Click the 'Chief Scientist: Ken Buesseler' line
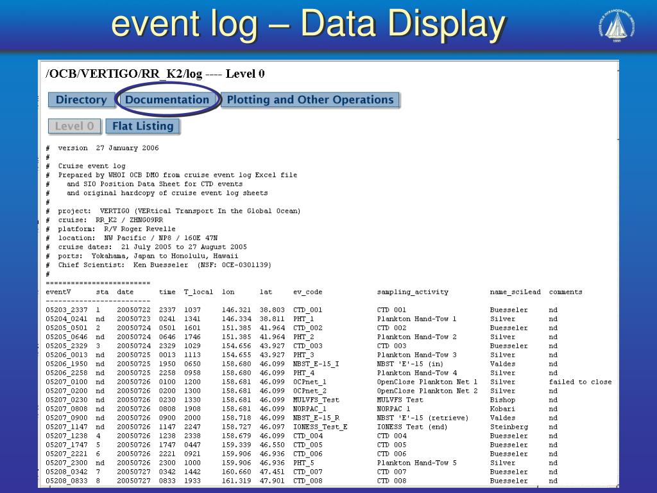The image size is (657, 493). click(159, 265)
